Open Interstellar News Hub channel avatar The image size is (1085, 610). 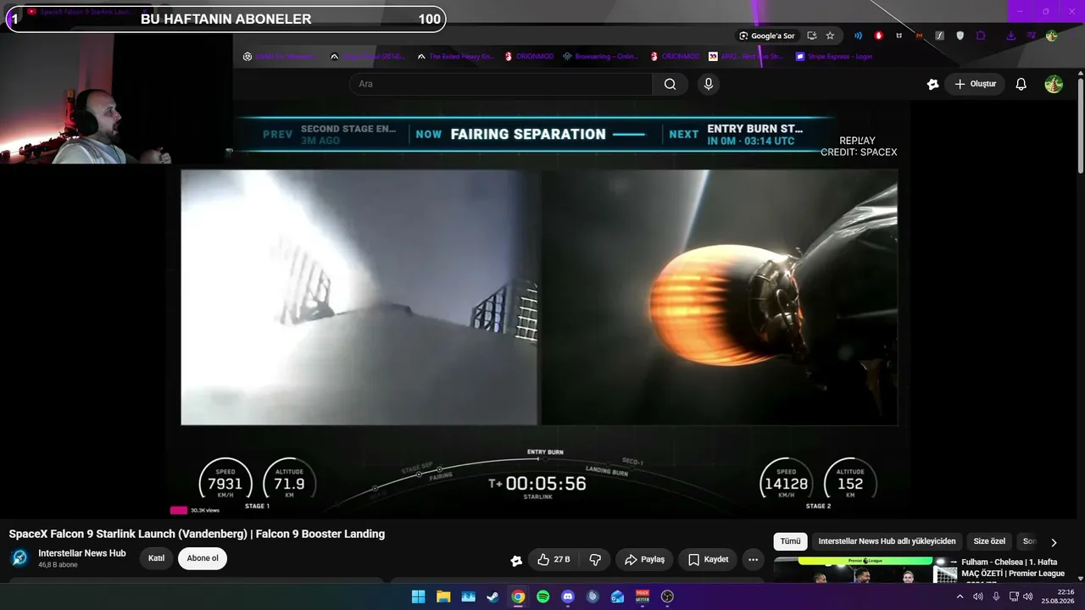tap(19, 558)
